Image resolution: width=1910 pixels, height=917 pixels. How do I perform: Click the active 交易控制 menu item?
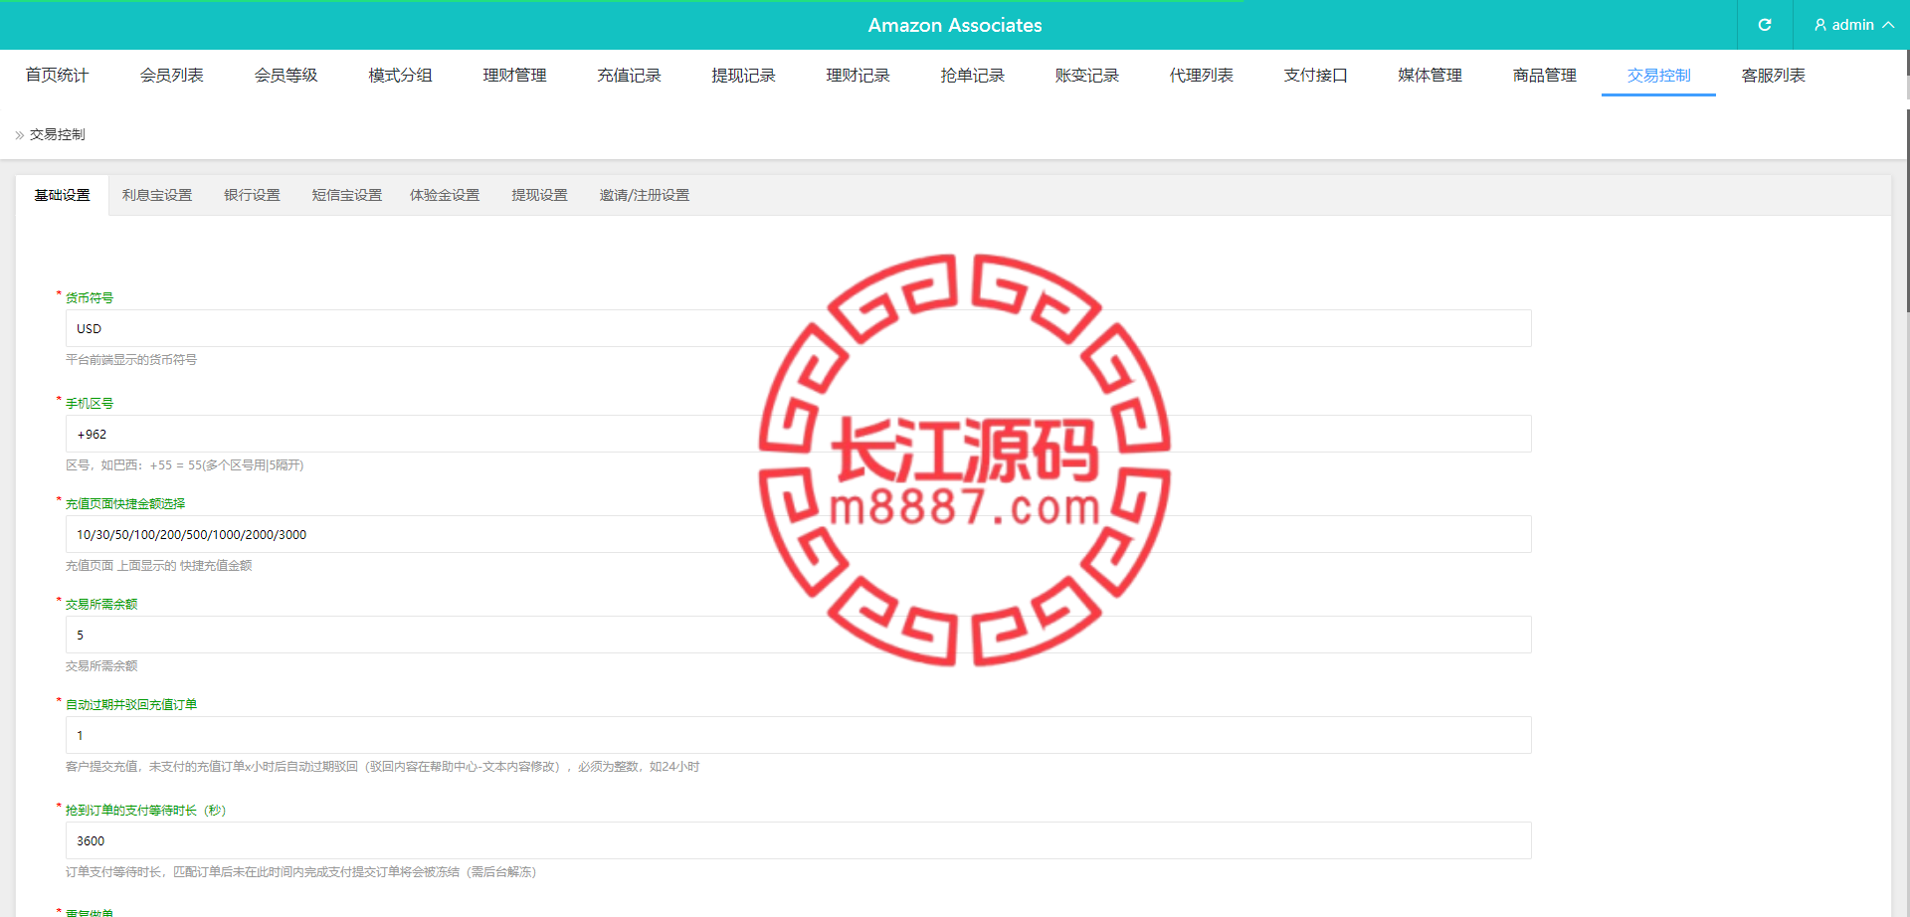(x=1658, y=76)
